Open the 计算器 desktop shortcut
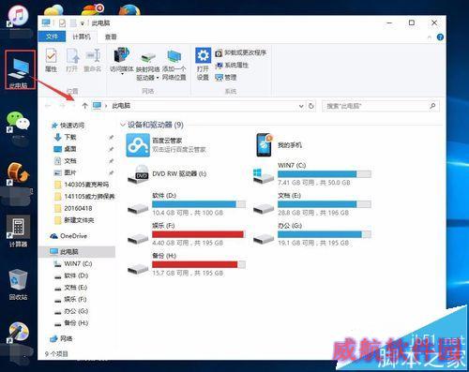Screen dimensions: 469x372 [19, 231]
